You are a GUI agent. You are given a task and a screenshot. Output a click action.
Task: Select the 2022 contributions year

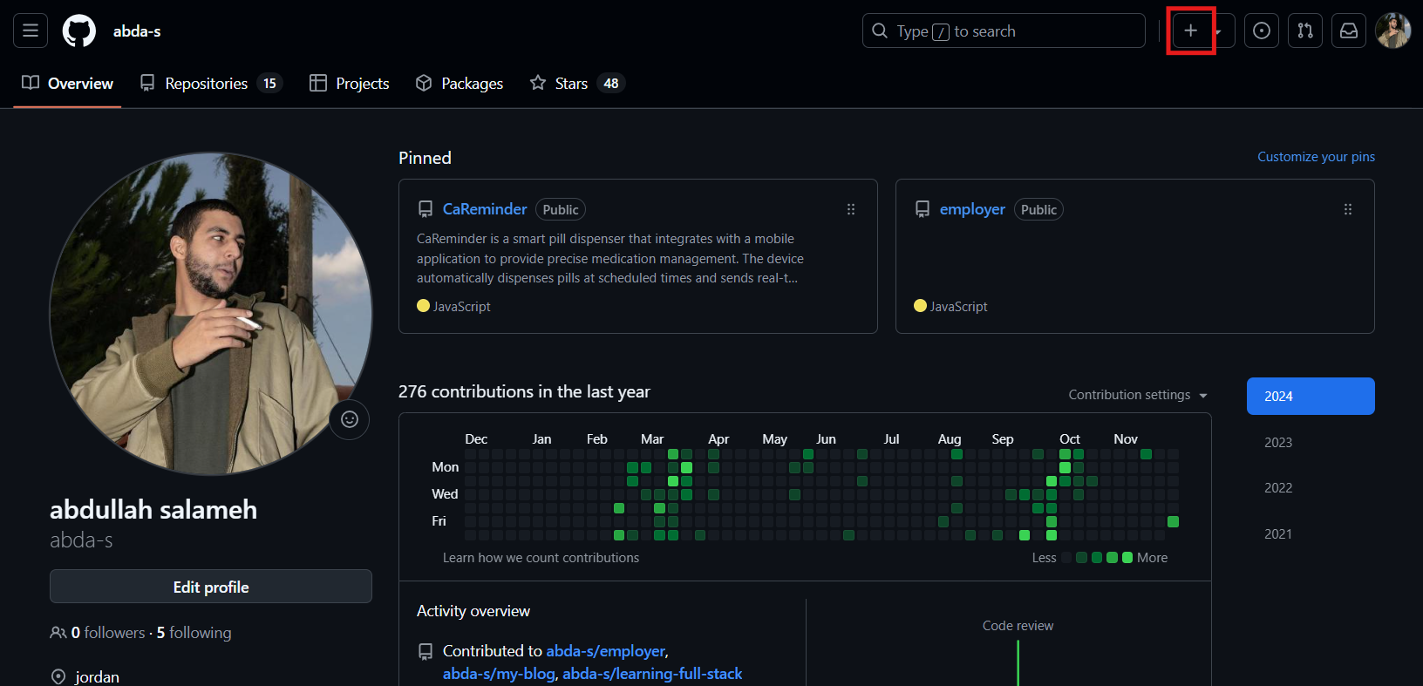coord(1278,488)
